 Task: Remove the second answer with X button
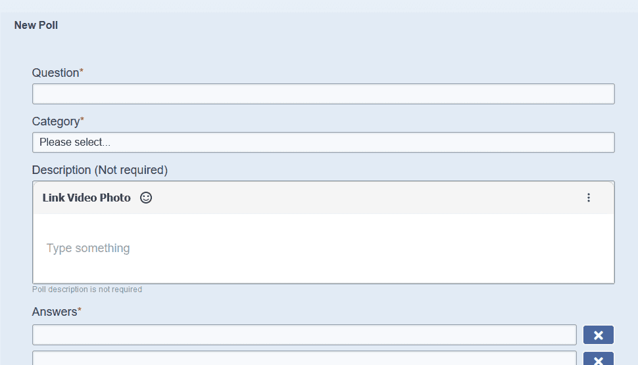point(598,358)
